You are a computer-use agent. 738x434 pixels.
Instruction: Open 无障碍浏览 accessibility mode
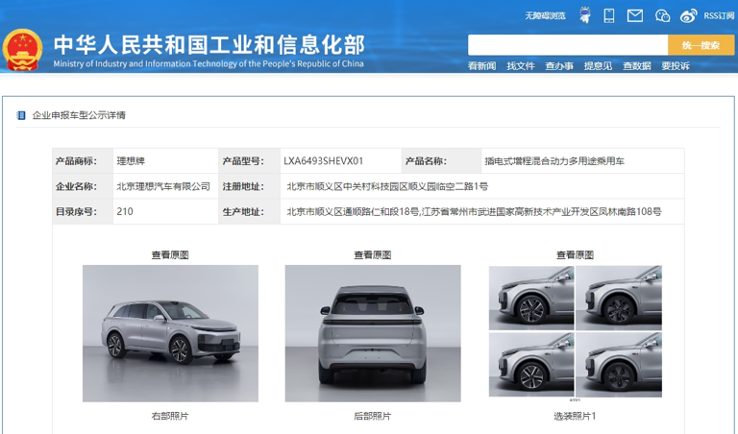[545, 15]
